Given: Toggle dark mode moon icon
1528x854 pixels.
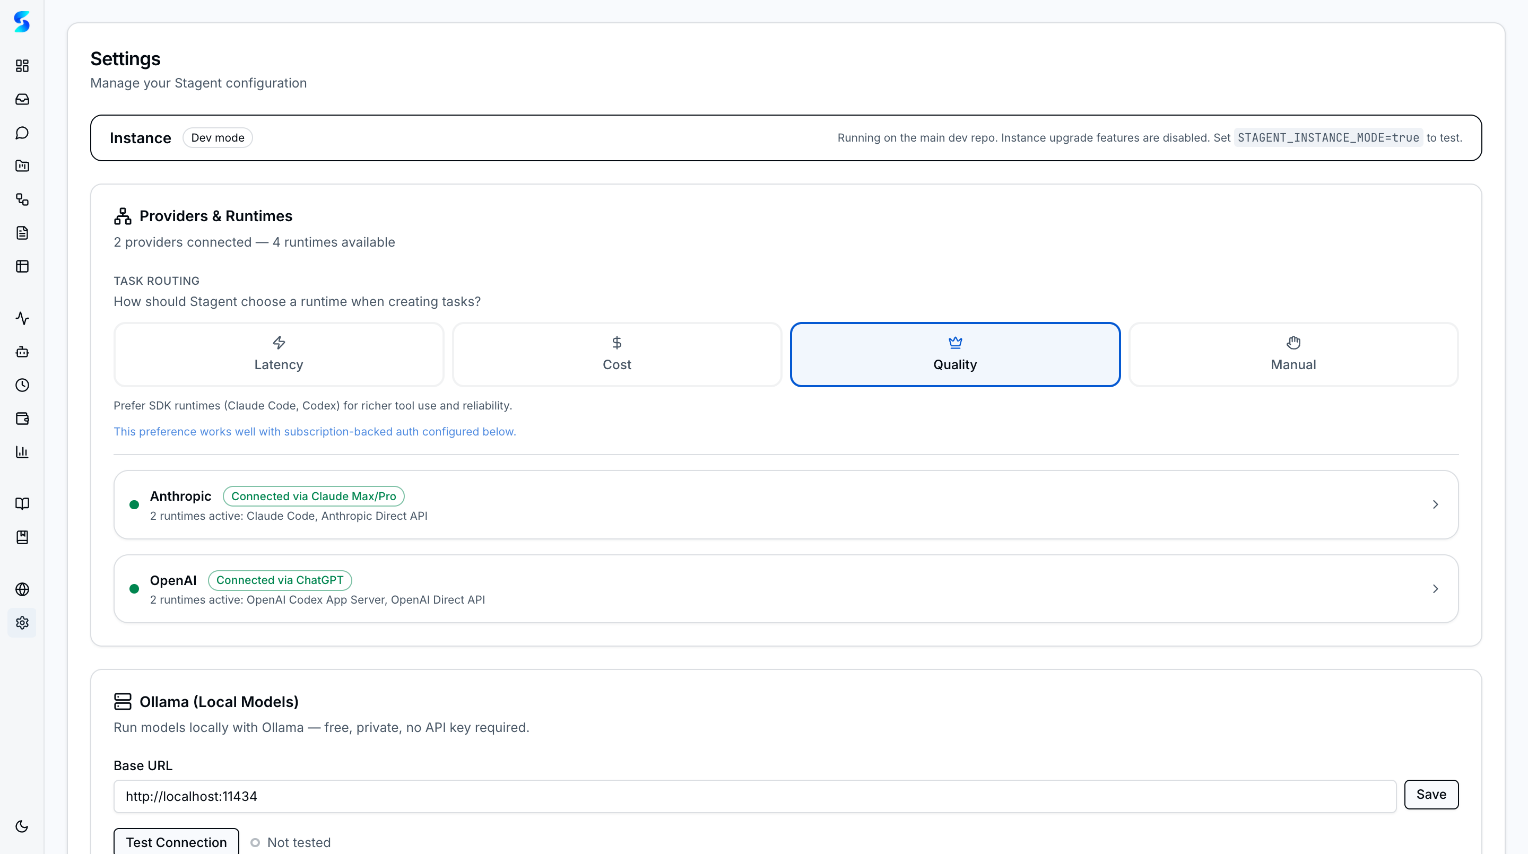Looking at the screenshot, I should tap(22, 826).
